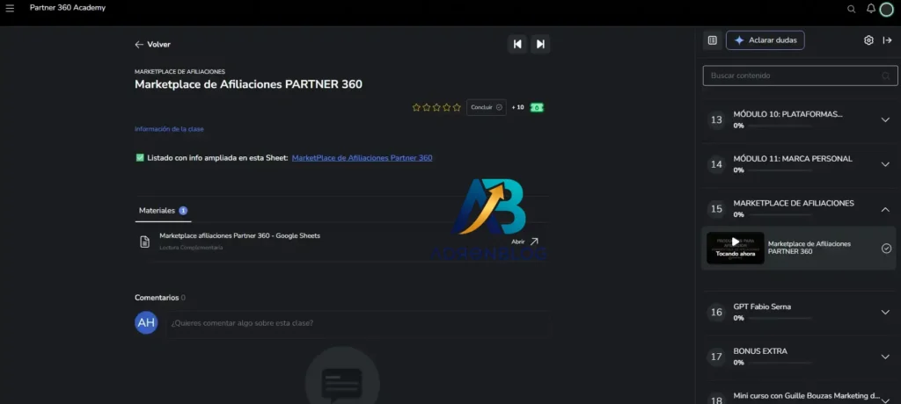Play the Tocando ahora lesson thumbnail
This screenshot has width=901, height=404.
(x=736, y=248)
